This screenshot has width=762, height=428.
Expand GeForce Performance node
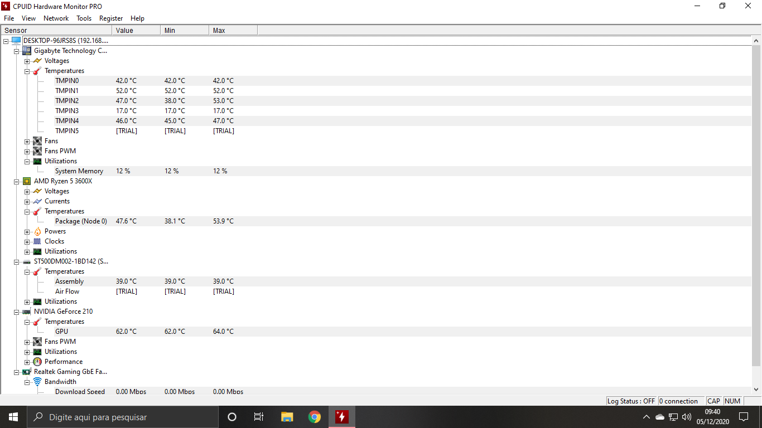click(27, 362)
